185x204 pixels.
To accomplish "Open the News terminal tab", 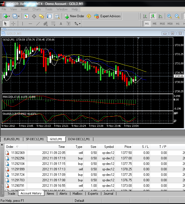I will [50, 194].
